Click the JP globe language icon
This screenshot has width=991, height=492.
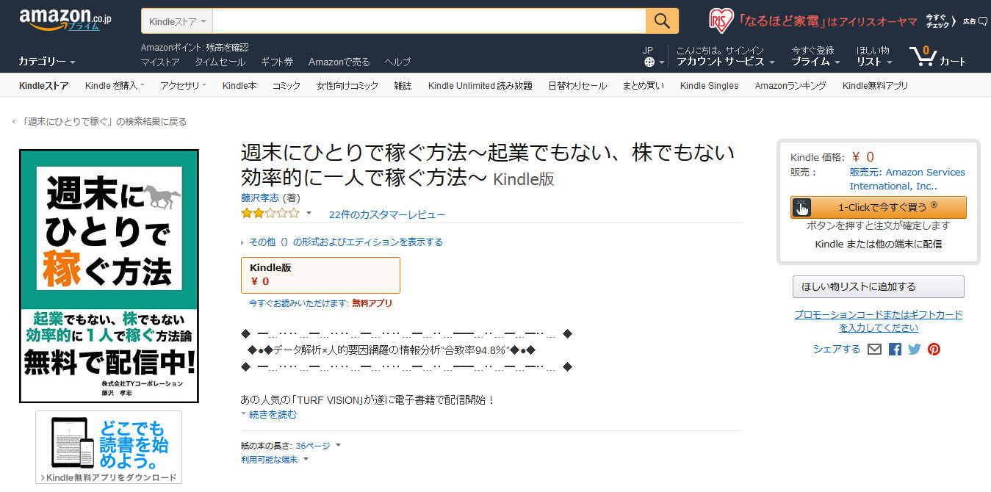649,62
